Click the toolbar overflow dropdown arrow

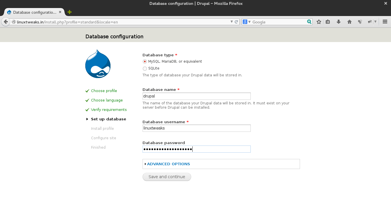click(x=375, y=22)
